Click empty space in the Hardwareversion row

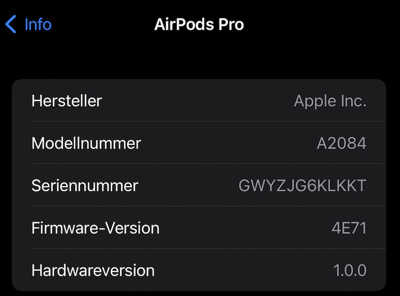(x=241, y=270)
